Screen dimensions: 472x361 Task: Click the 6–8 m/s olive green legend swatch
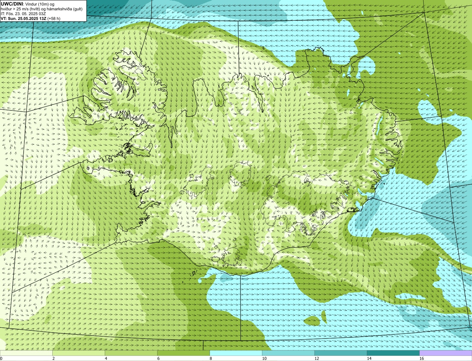click(184, 353)
